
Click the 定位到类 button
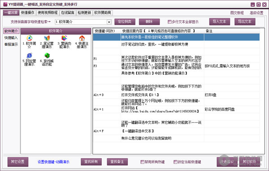pos(125,22)
